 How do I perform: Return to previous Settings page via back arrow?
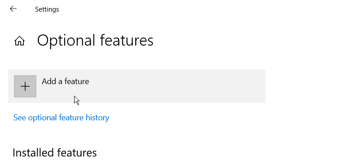[13, 9]
